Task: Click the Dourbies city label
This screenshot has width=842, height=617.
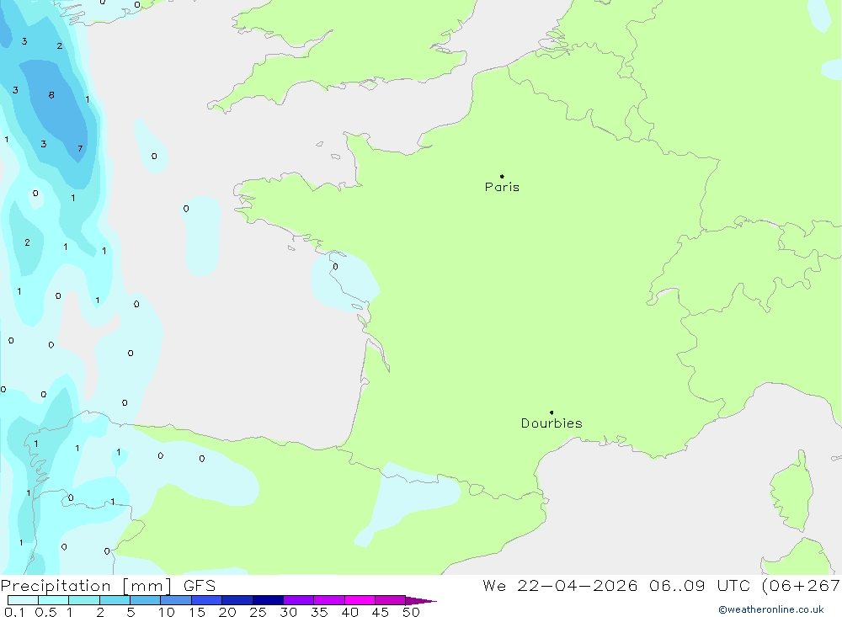Action: tap(552, 423)
